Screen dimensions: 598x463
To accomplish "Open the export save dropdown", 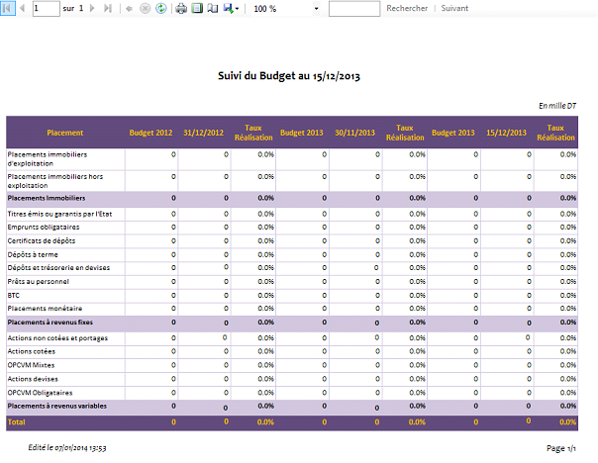I will point(231,8).
